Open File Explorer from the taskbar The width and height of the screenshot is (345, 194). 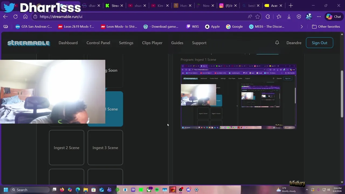point(85,190)
